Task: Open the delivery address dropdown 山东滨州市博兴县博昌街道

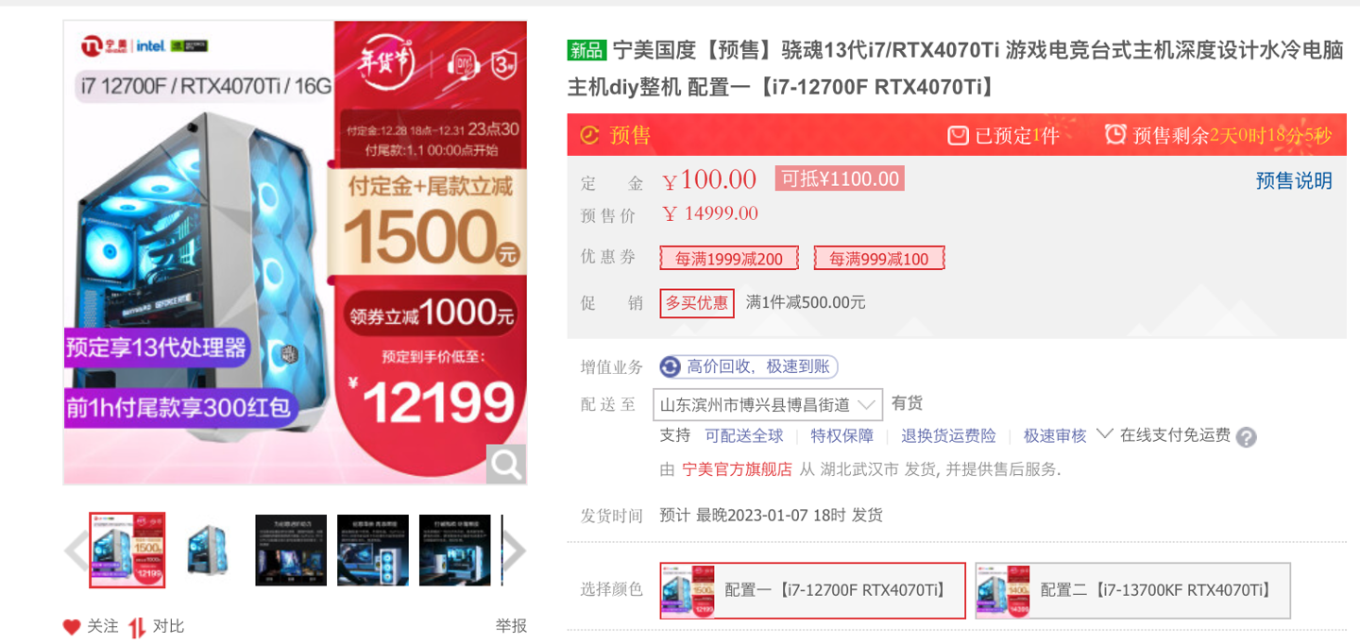Action: click(768, 405)
